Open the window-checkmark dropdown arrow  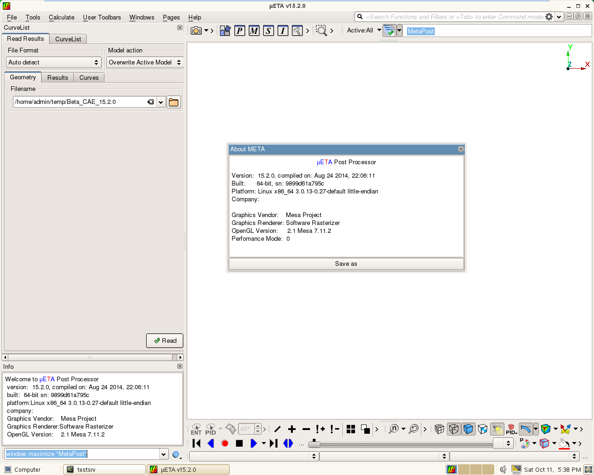tap(399, 31)
